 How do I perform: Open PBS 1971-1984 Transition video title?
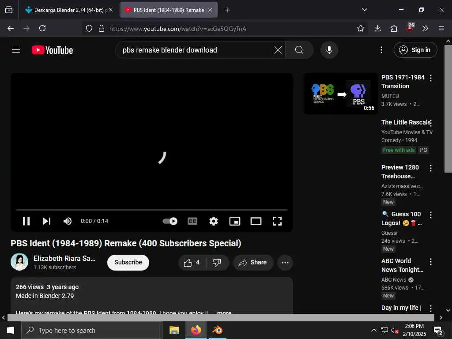coord(403,82)
